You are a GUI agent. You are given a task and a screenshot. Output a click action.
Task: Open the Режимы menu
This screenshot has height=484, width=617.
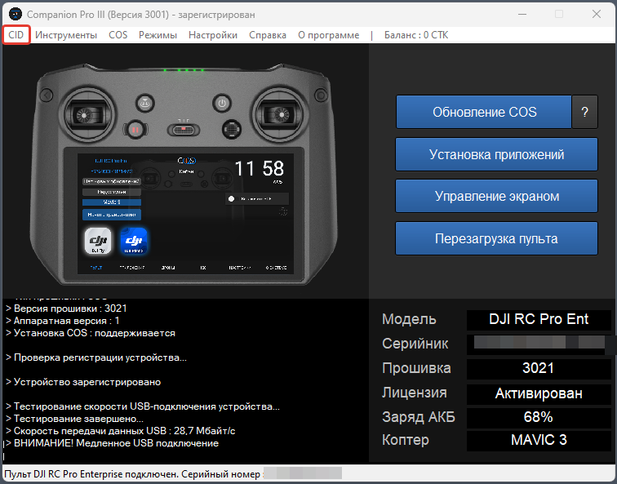158,35
